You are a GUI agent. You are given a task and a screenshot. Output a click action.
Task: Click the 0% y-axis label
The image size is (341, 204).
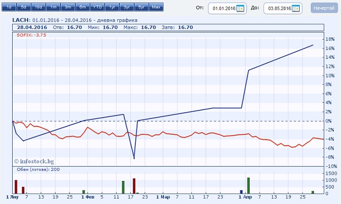point(328,121)
